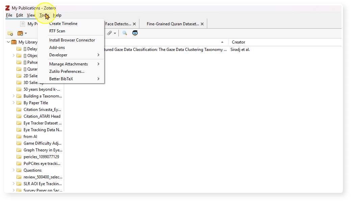Close the Fine-Grained Quran Dataset tab
This screenshot has height=201, width=351.
coord(202,24)
